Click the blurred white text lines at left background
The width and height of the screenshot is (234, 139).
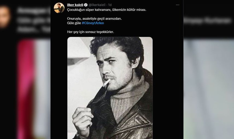[x=34, y=20]
